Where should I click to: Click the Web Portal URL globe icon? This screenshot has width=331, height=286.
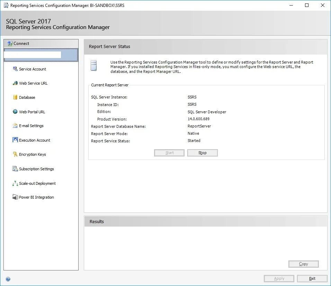[x=15, y=112]
